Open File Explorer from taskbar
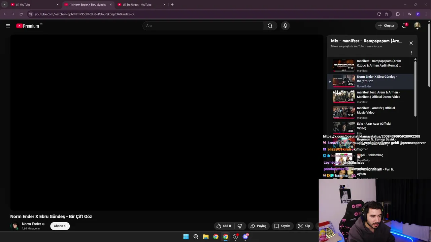 point(206,237)
